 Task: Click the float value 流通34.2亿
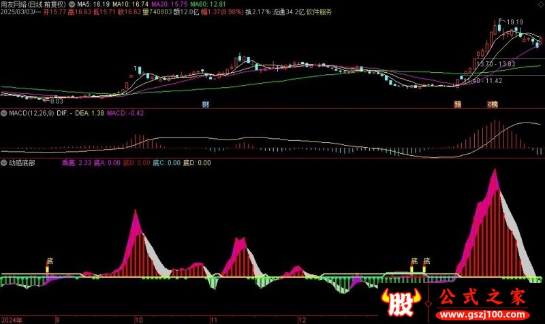click(x=288, y=12)
